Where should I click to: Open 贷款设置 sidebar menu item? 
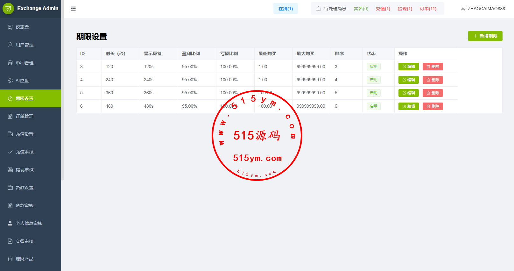[x=25, y=188]
